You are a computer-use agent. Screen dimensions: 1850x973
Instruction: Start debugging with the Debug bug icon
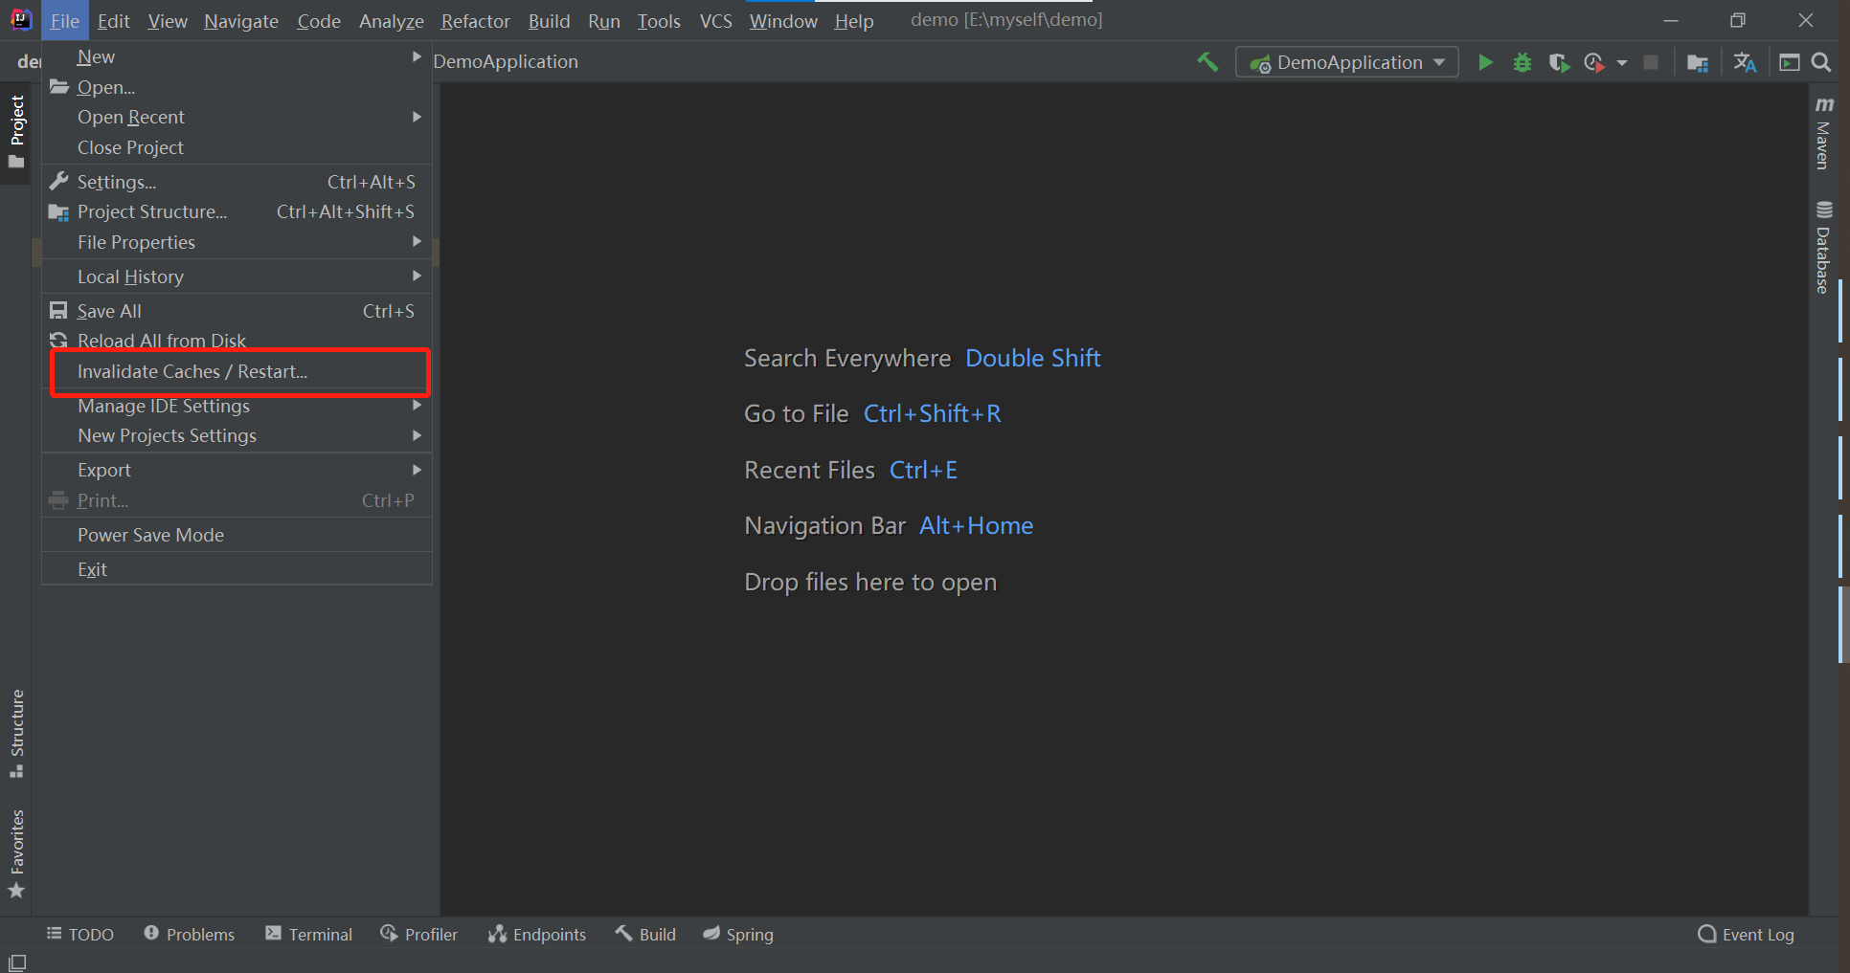(1523, 61)
